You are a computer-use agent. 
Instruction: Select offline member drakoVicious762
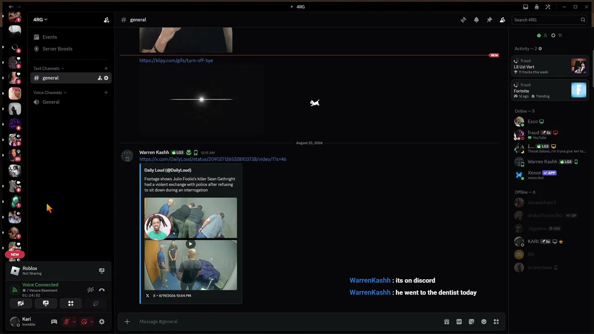[550, 216]
